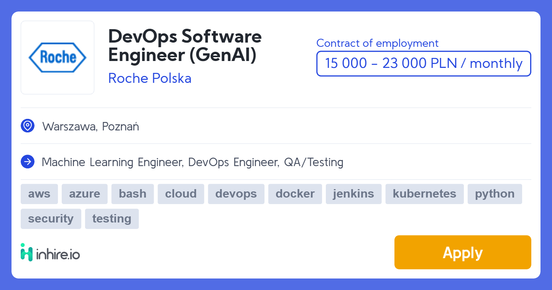The image size is (552, 290).
Task: Select the cloud skill tag
Action: click(181, 194)
